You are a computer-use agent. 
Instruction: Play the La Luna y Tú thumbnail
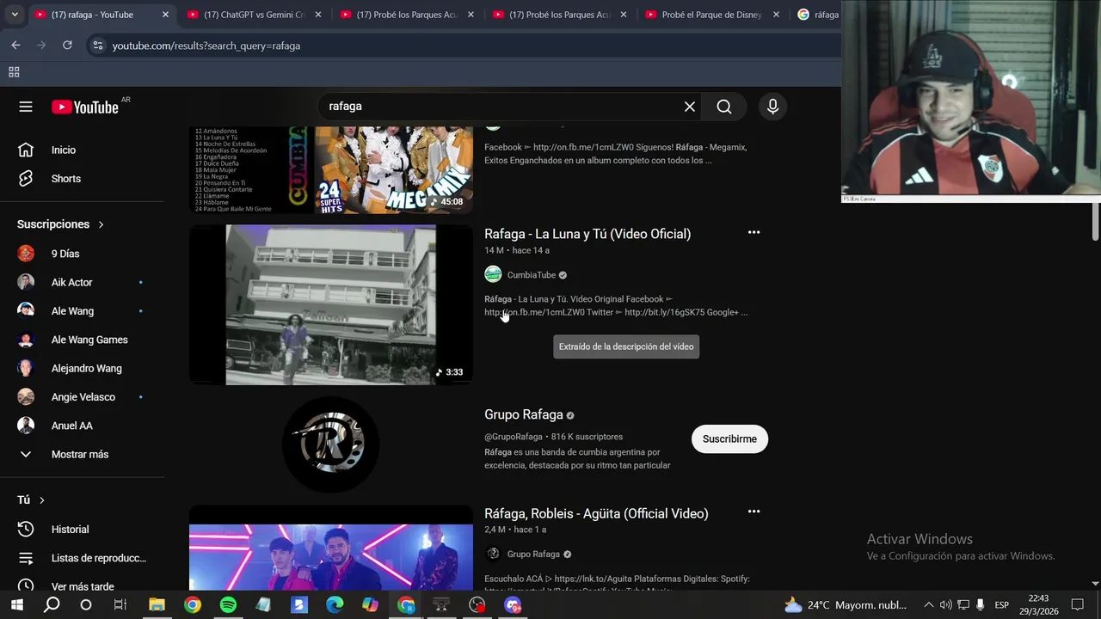(x=331, y=305)
